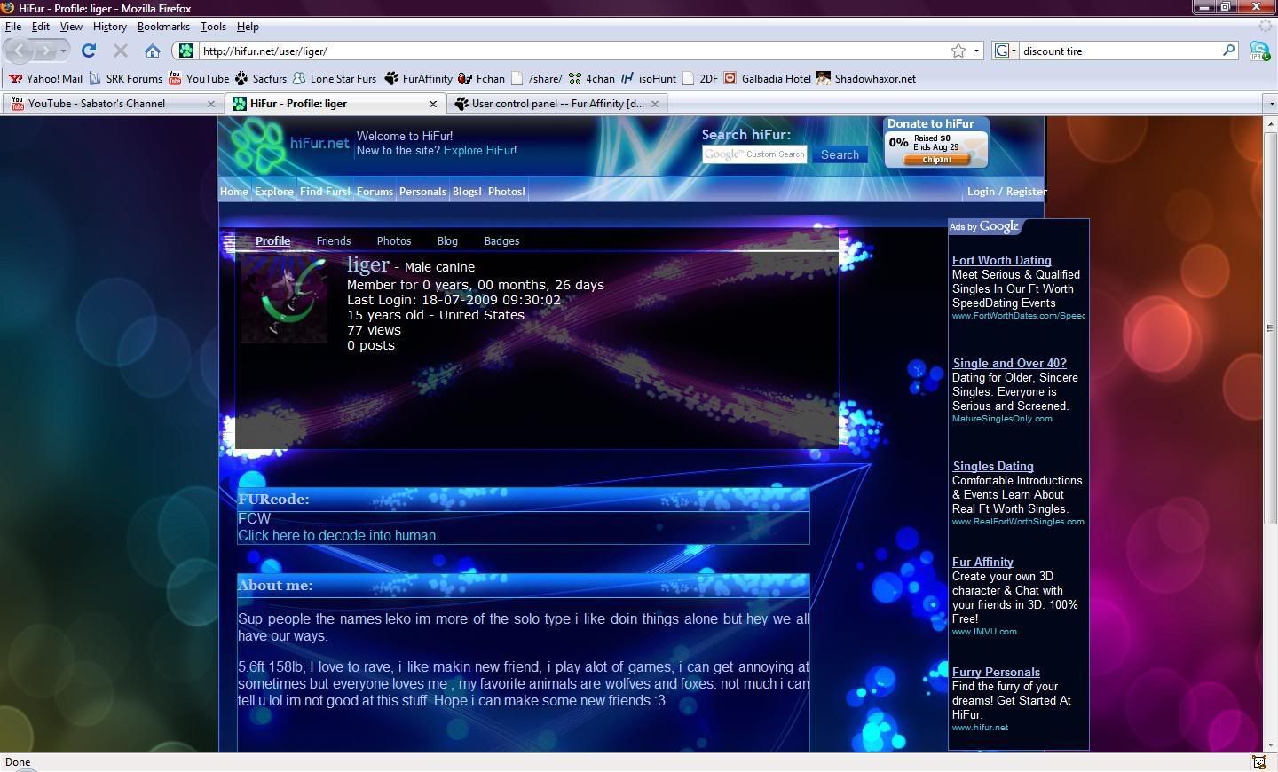
Task: Open the YouTube bookmark in bookmarks toolbar
Action: coord(199,78)
